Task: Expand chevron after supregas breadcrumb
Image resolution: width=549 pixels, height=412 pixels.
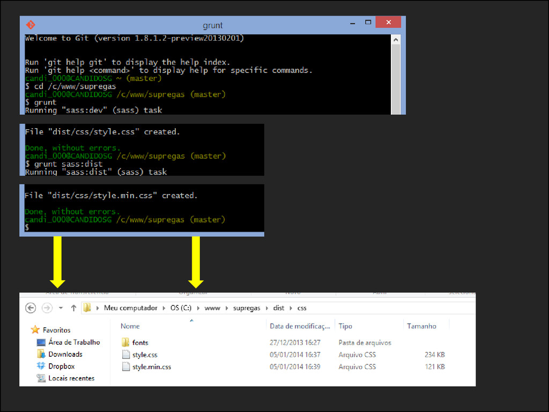Action: pyautogui.click(x=267, y=308)
